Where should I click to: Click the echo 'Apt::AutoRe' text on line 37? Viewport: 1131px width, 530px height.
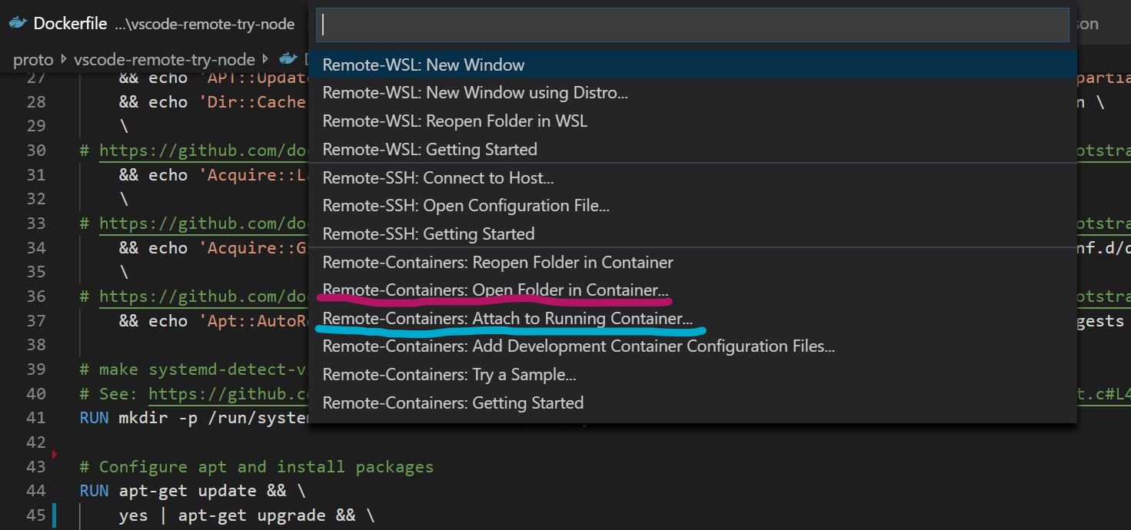click(x=228, y=321)
